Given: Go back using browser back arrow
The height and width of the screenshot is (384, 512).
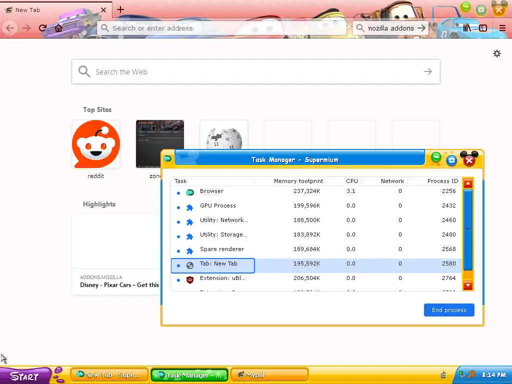Looking at the screenshot, I should (10, 28).
